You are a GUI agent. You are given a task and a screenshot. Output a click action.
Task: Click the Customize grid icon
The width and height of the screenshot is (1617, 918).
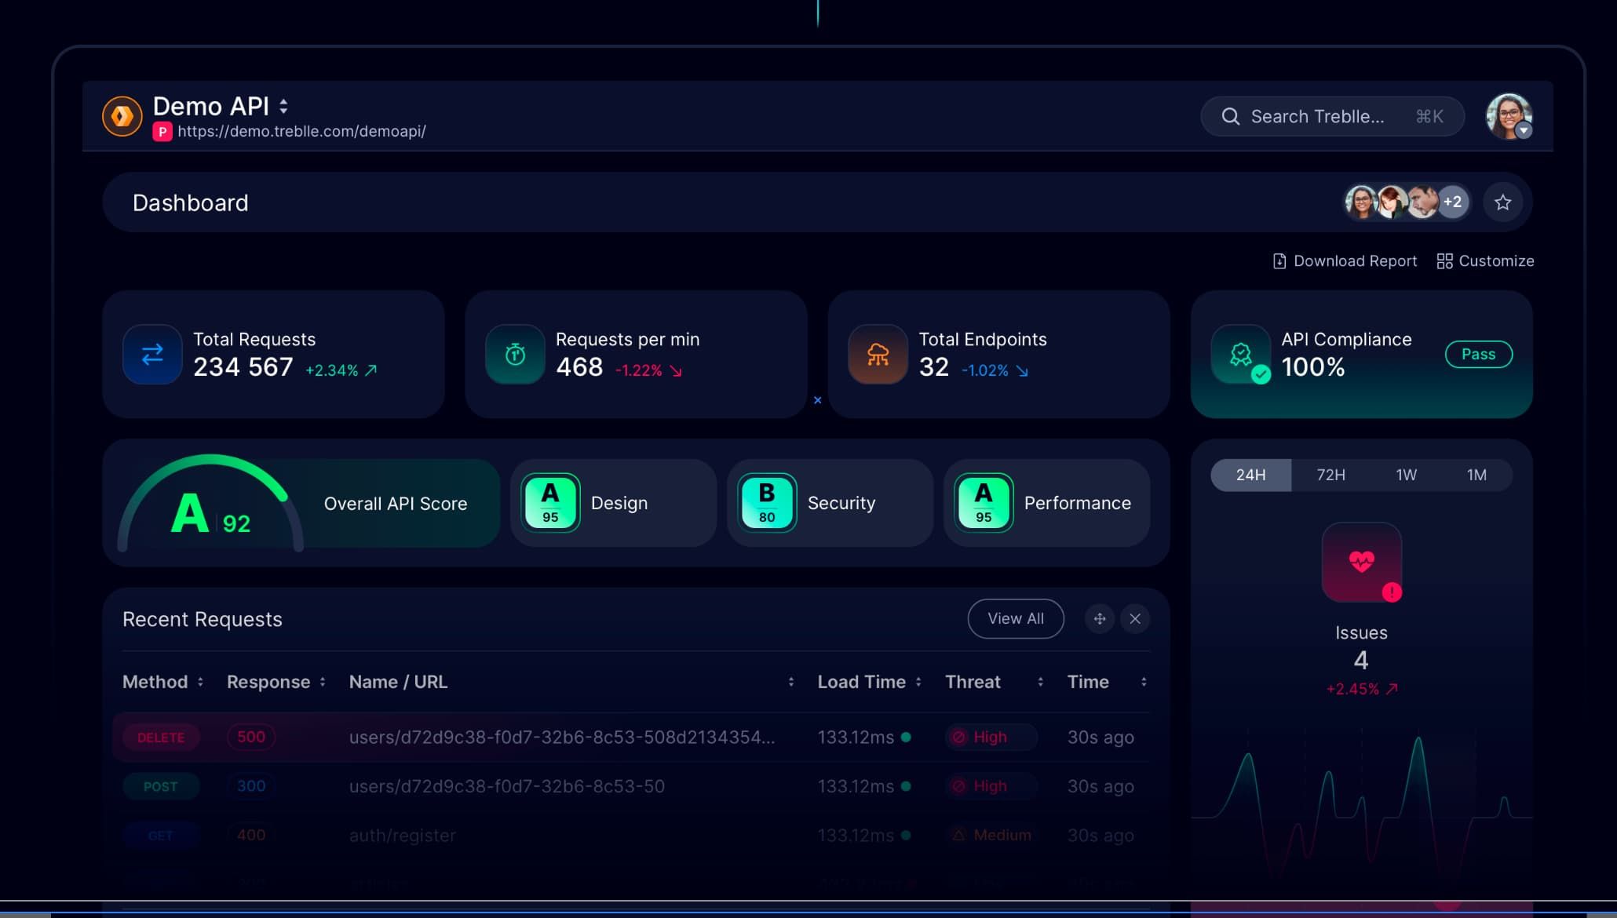pyautogui.click(x=1444, y=260)
